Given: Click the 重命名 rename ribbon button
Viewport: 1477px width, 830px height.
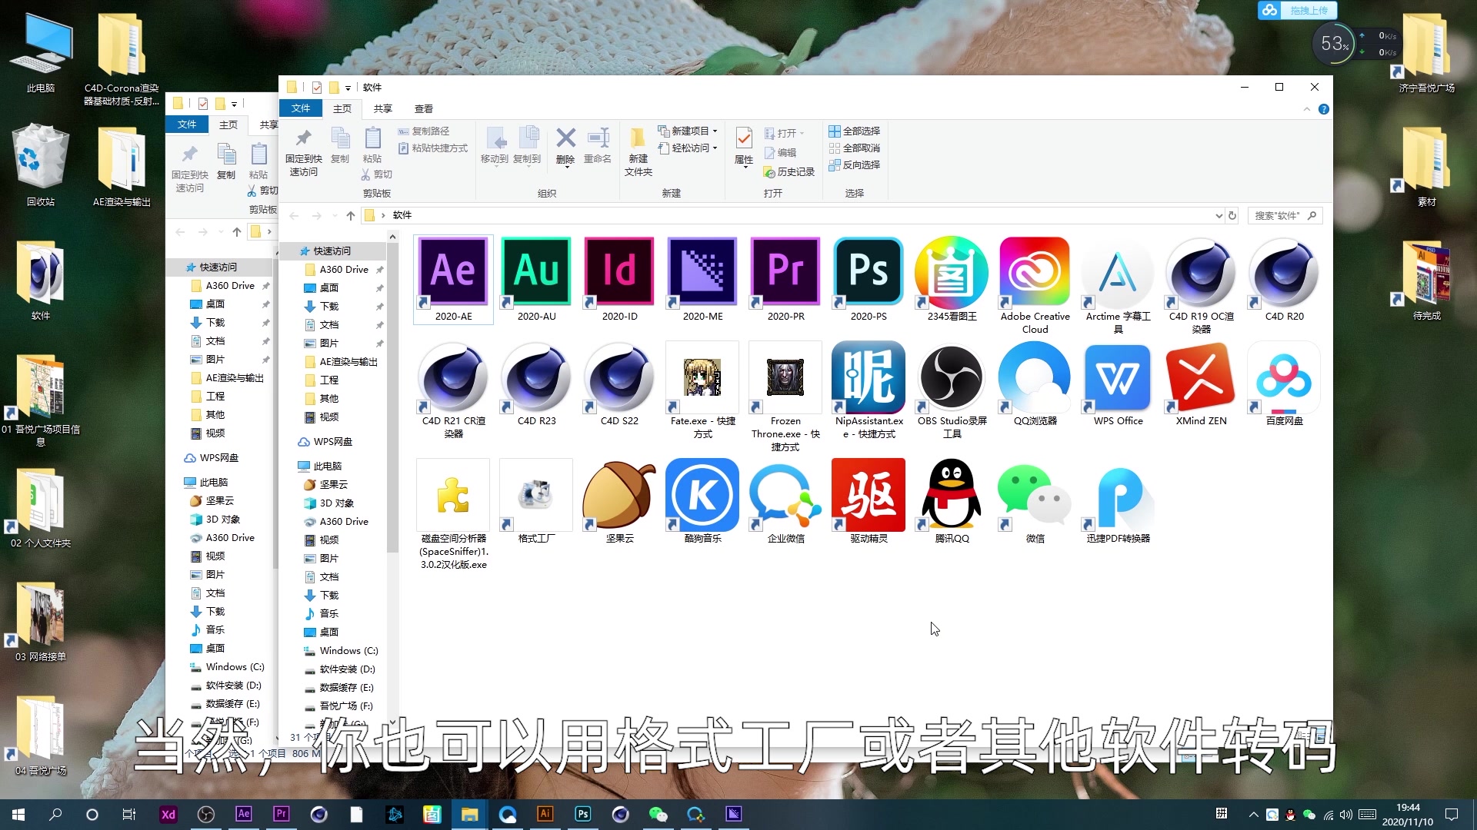Looking at the screenshot, I should (598, 146).
